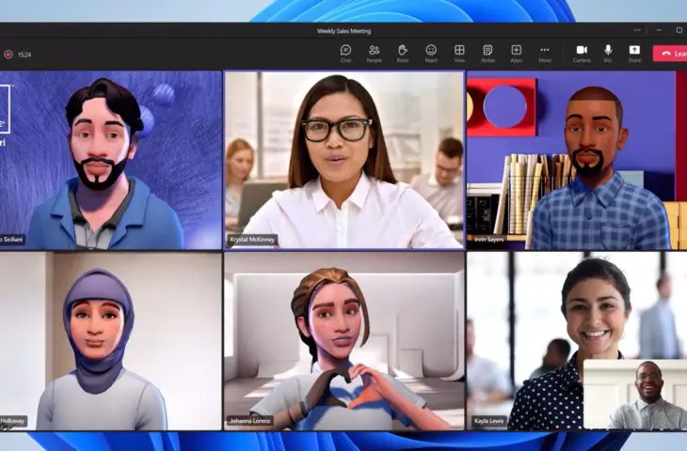
Task: Select Johanna Lorenz's avatar tile
Action: click(x=344, y=341)
